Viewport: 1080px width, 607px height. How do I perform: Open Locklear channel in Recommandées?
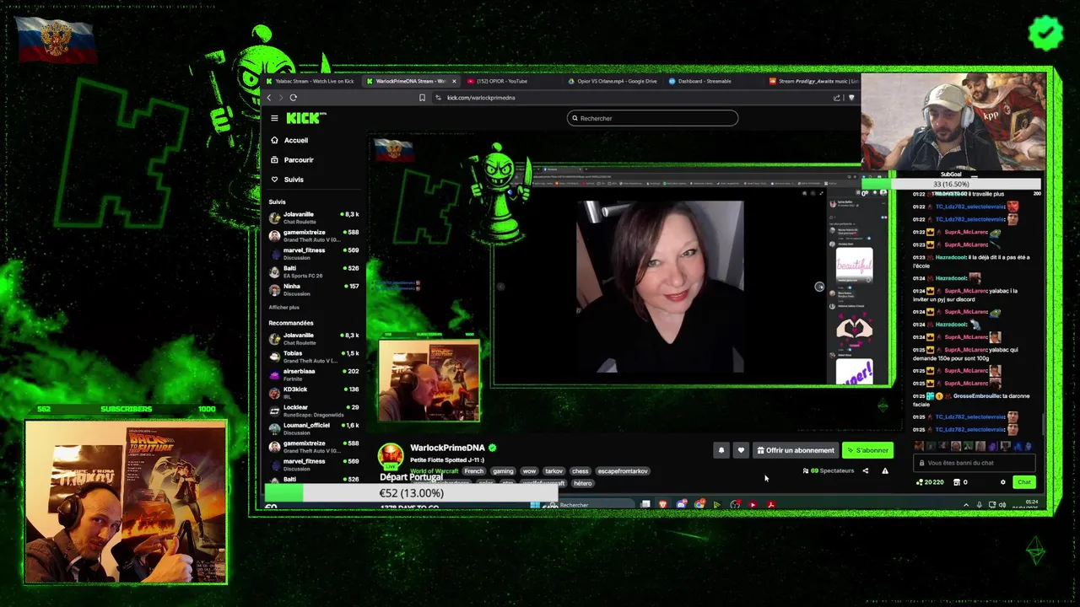(314, 411)
